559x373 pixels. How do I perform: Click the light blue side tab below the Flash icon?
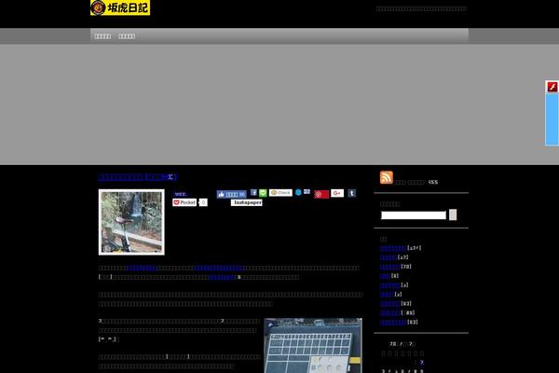pos(552,119)
